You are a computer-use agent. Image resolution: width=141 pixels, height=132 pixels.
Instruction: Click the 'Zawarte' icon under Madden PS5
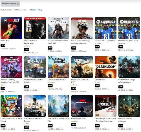119,44
